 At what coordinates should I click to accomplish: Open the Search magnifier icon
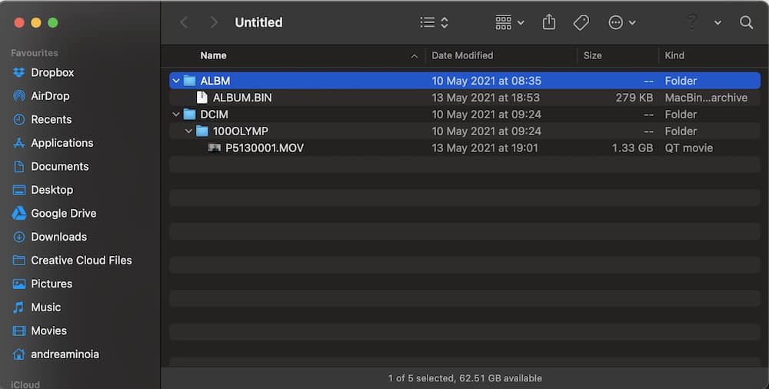tap(746, 22)
